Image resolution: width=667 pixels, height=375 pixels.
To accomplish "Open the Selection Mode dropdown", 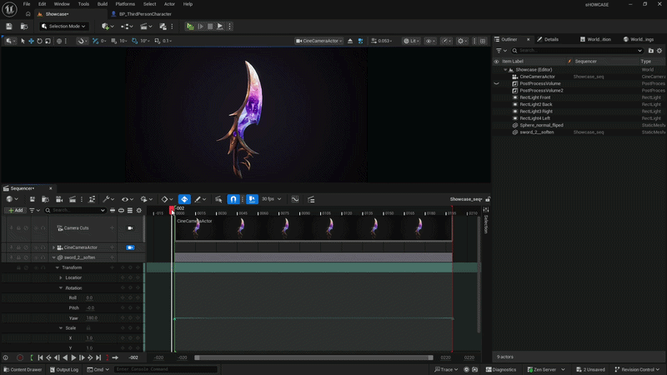I will click(64, 27).
